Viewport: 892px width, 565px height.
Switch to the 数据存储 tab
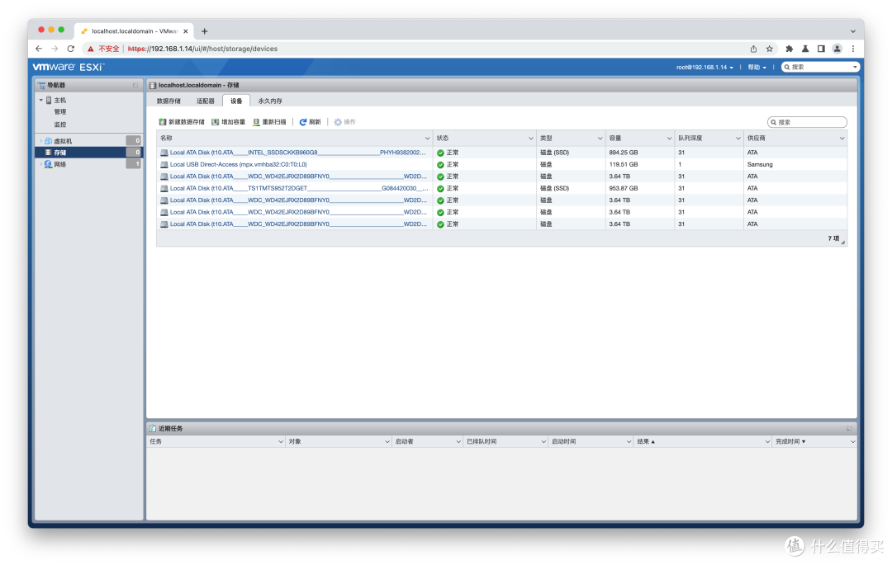pyautogui.click(x=170, y=100)
